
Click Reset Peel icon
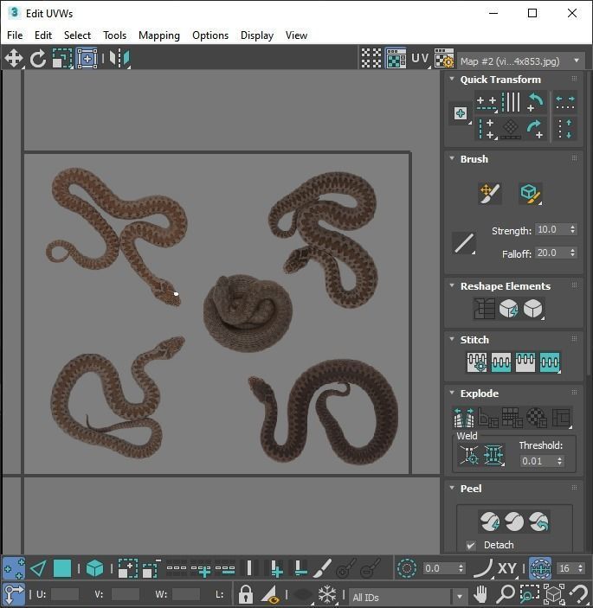click(x=538, y=522)
